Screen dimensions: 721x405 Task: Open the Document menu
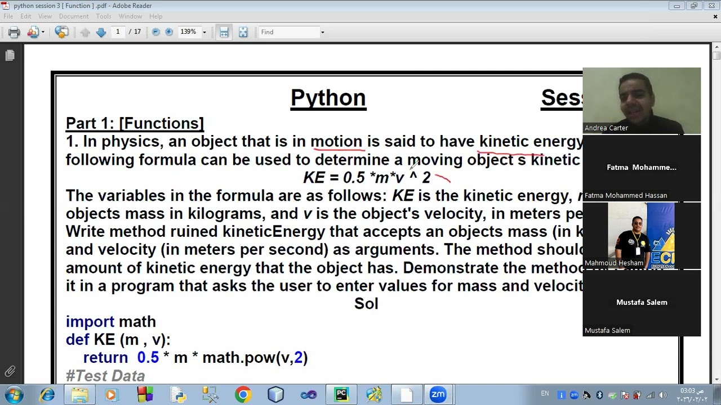(x=74, y=16)
